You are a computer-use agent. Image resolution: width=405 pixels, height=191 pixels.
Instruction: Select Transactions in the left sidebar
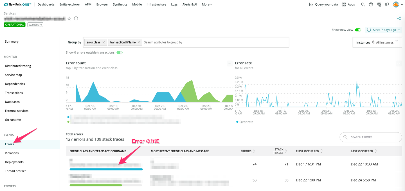pos(14,93)
